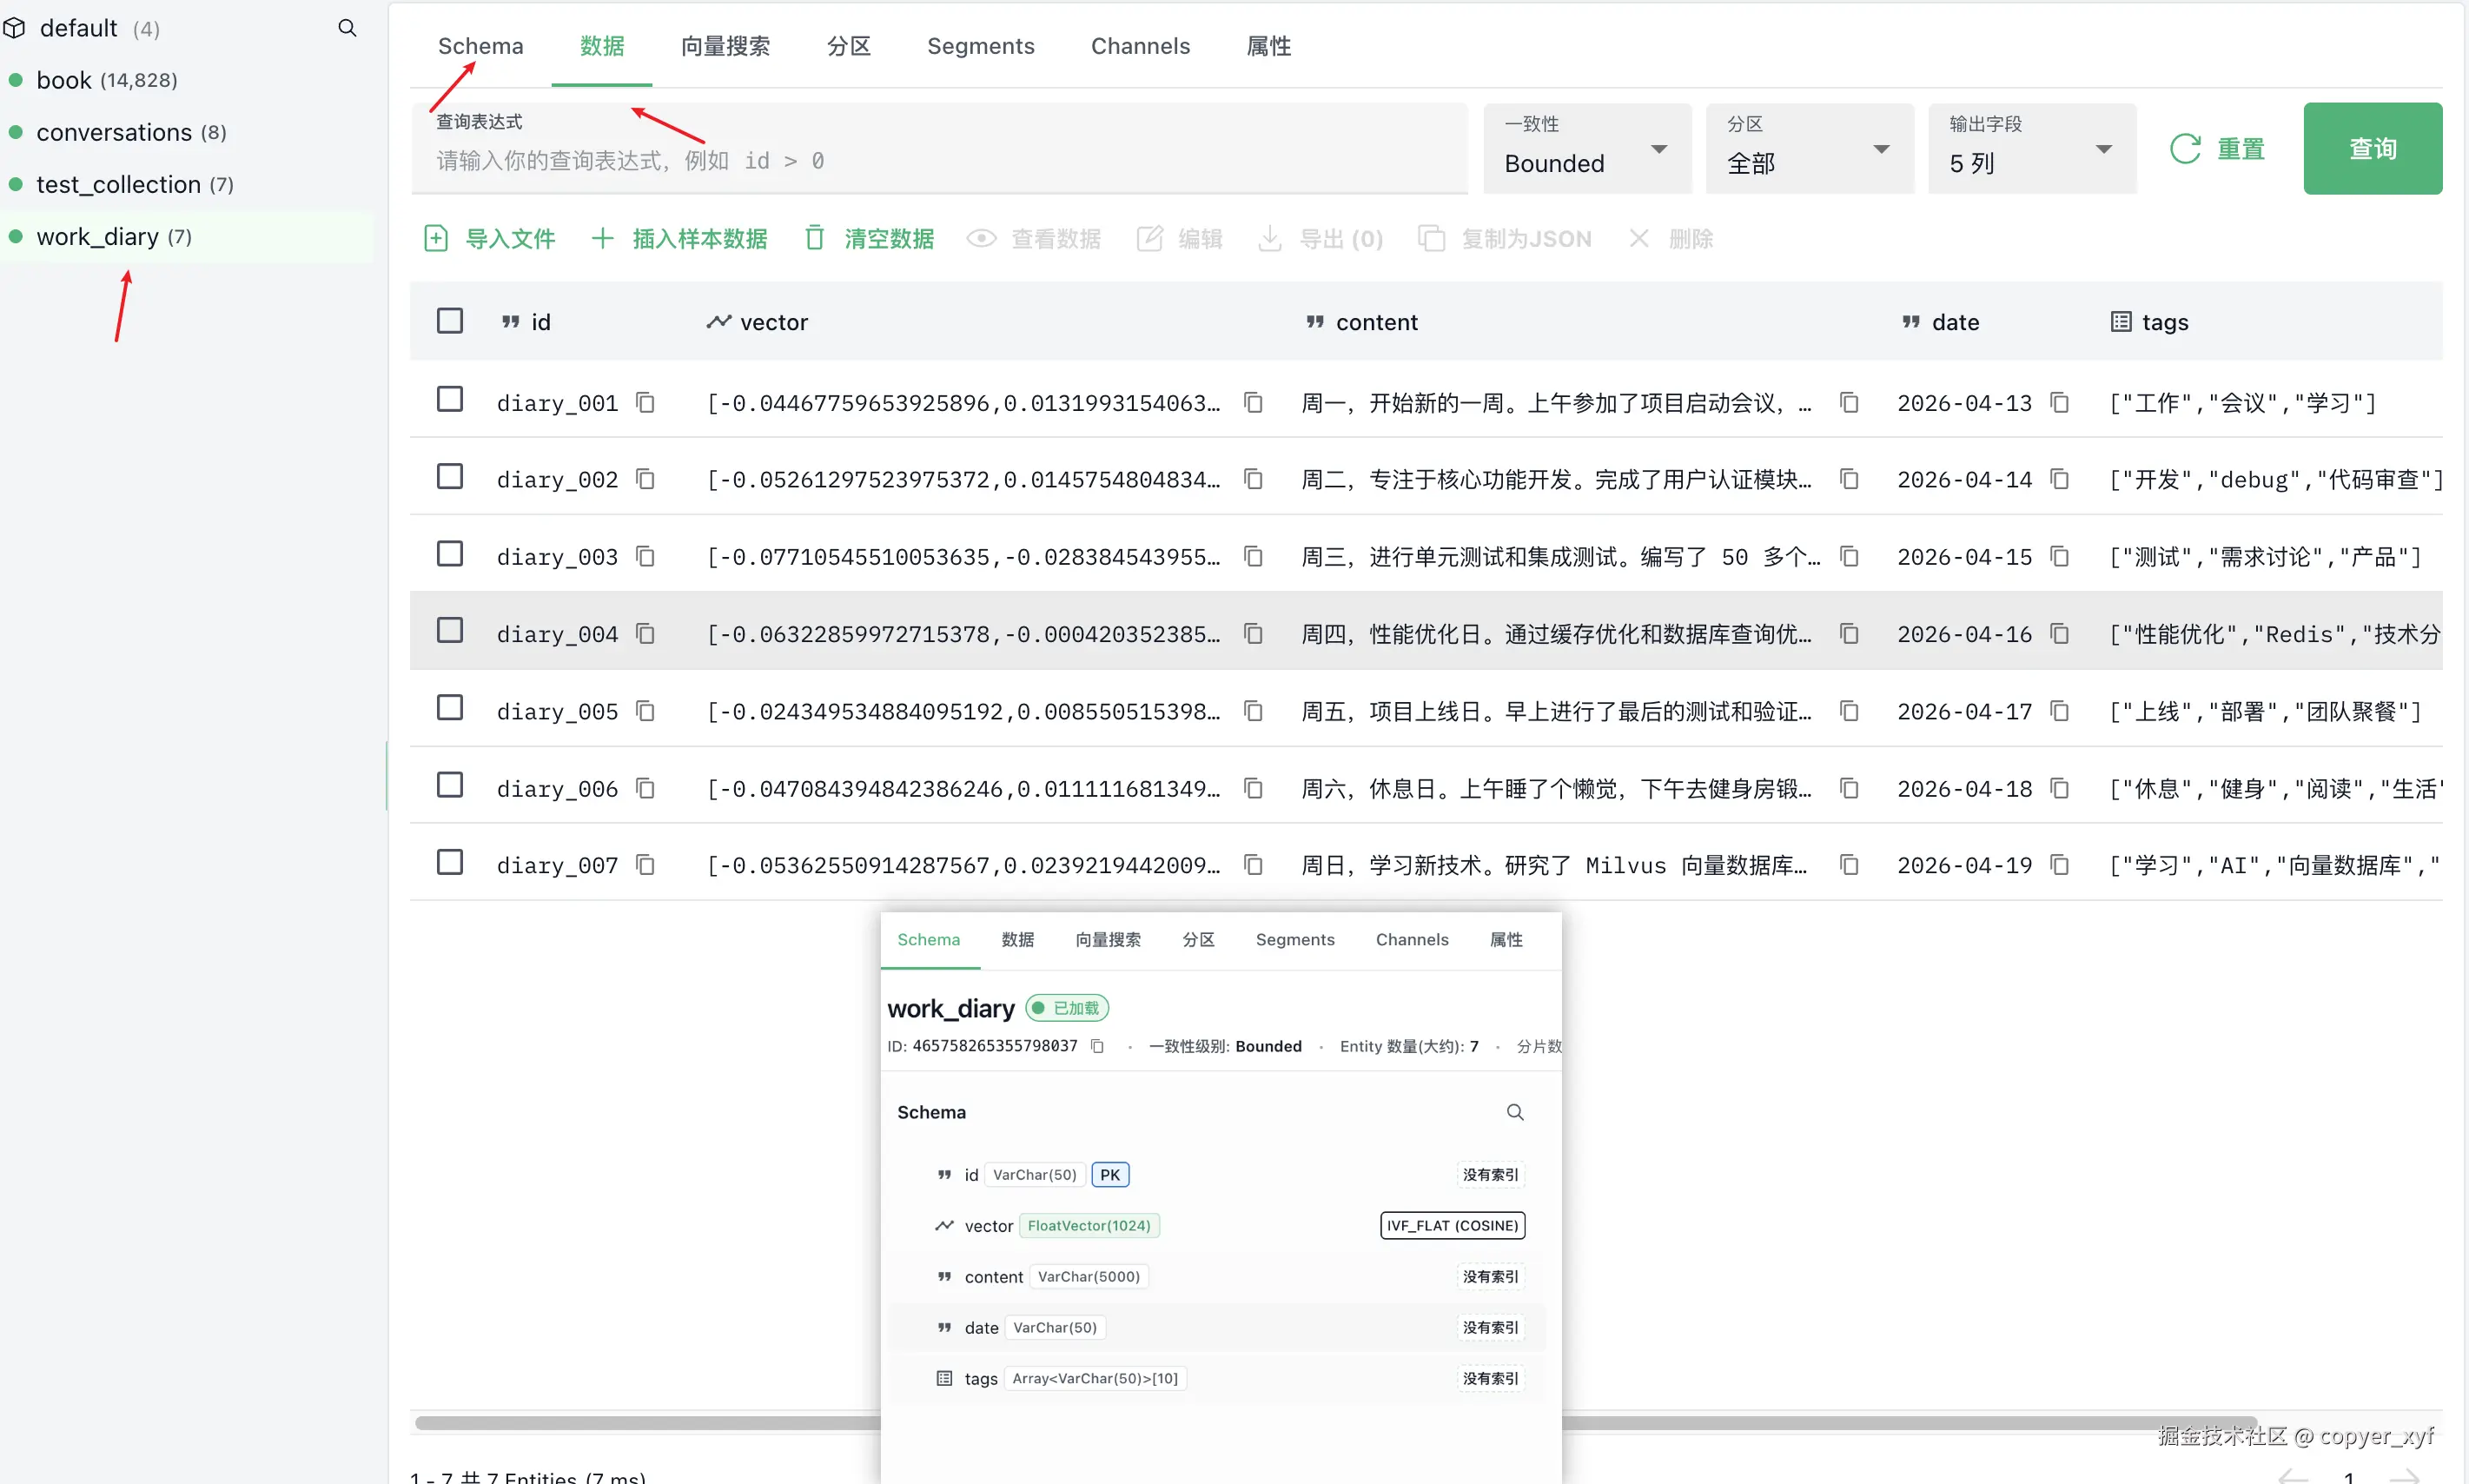
Task: Click 清空数据 clear data button
Action: (x=870, y=238)
